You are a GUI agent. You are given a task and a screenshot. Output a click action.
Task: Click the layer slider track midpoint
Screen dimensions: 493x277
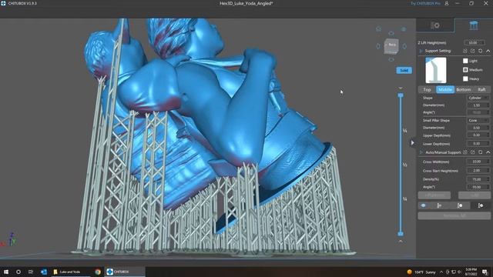401,164
